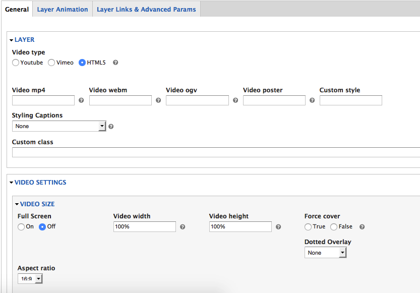This screenshot has width=420, height=293.
Task: Collapse the VIDEO SETTINGS section
Action: tap(40, 183)
